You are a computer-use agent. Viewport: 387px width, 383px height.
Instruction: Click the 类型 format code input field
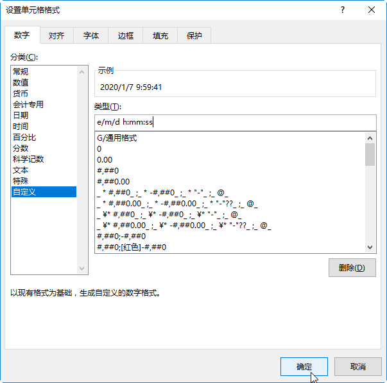click(235, 122)
